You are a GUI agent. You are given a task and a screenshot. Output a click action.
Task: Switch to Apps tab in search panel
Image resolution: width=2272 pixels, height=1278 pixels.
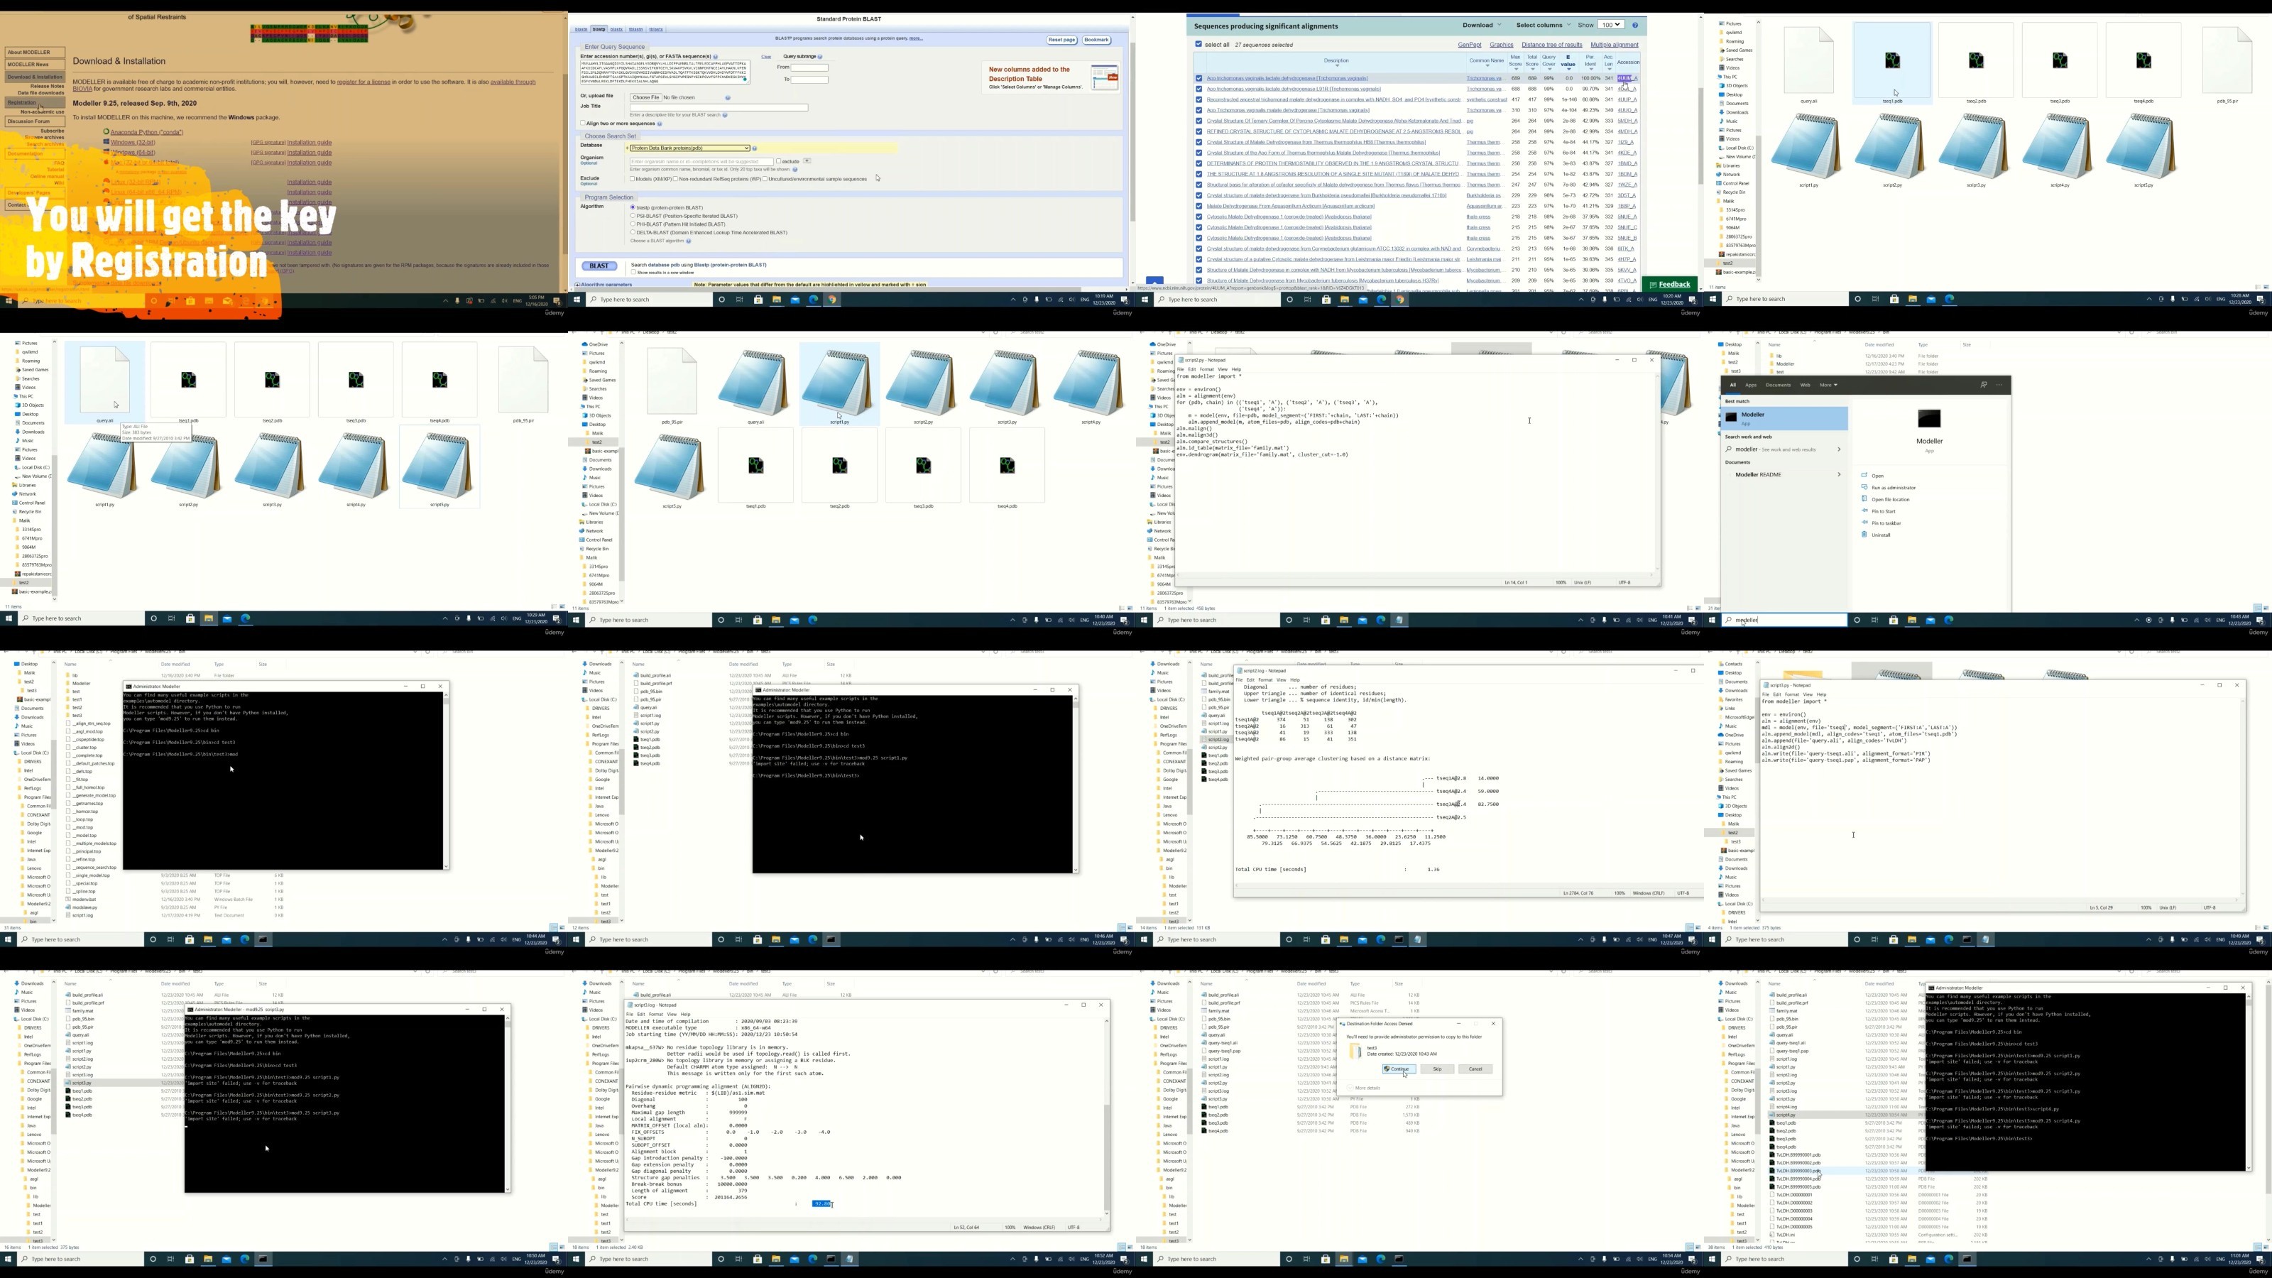click(1751, 385)
